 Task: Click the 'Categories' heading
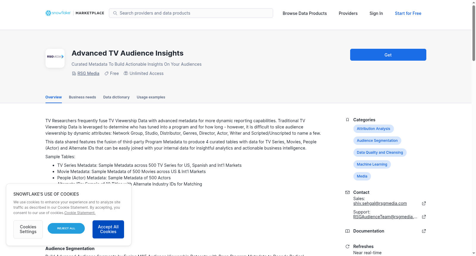point(364,120)
